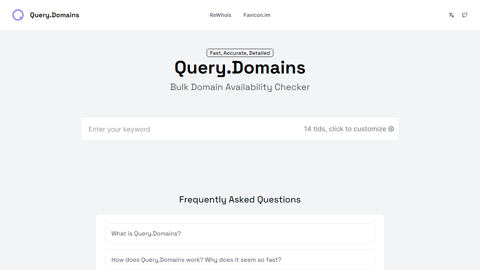Screen dimensions: 480x270
Task: Open the language translation icon
Action: click(x=451, y=15)
